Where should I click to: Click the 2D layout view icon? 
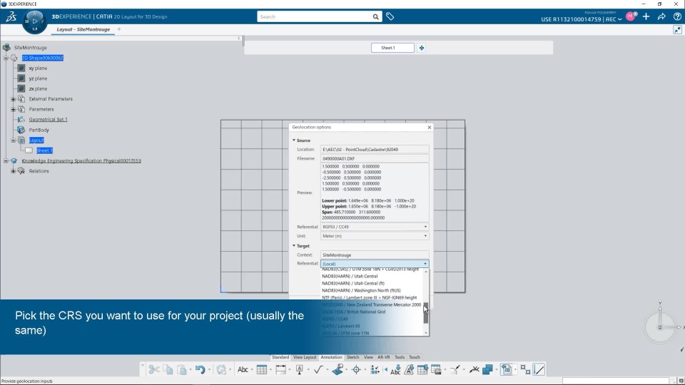point(507,370)
